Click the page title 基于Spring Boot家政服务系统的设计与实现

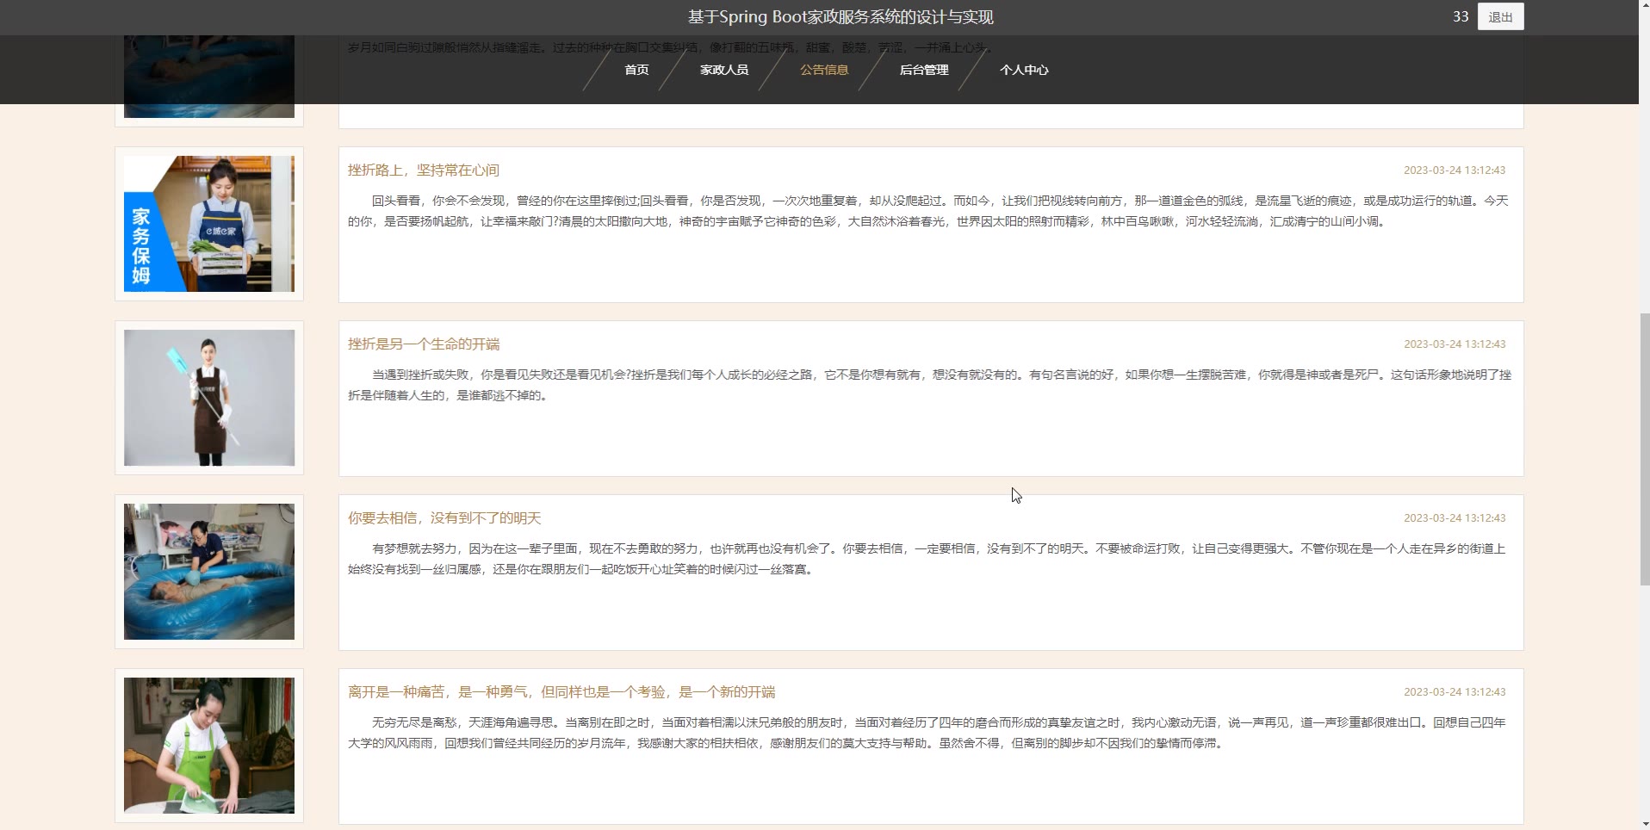(x=841, y=17)
